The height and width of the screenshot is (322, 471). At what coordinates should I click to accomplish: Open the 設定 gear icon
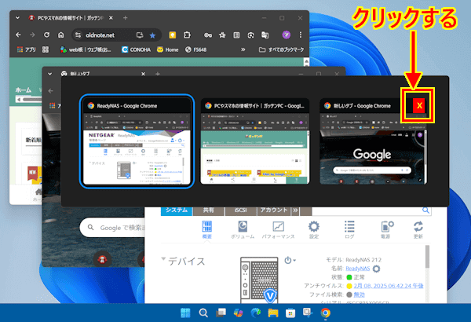tap(314, 230)
